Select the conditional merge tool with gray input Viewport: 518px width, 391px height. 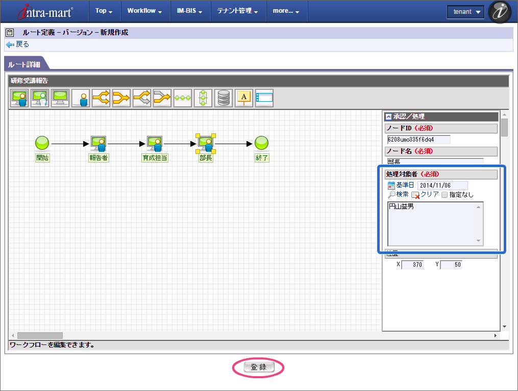162,98
